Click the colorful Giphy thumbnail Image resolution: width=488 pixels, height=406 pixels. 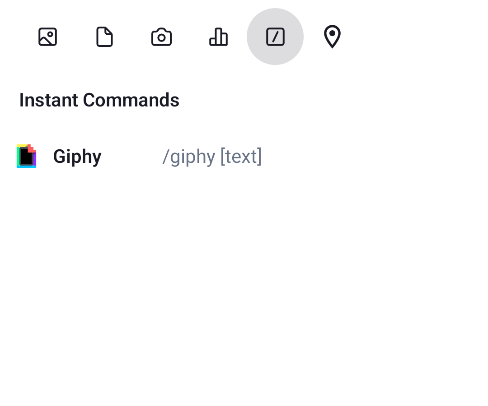[26, 156]
